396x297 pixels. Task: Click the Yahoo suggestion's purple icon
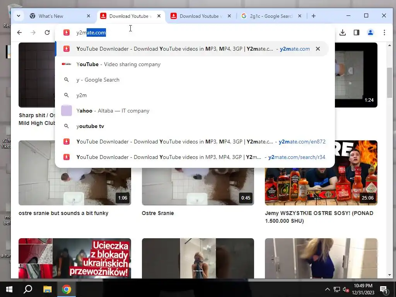click(67, 111)
